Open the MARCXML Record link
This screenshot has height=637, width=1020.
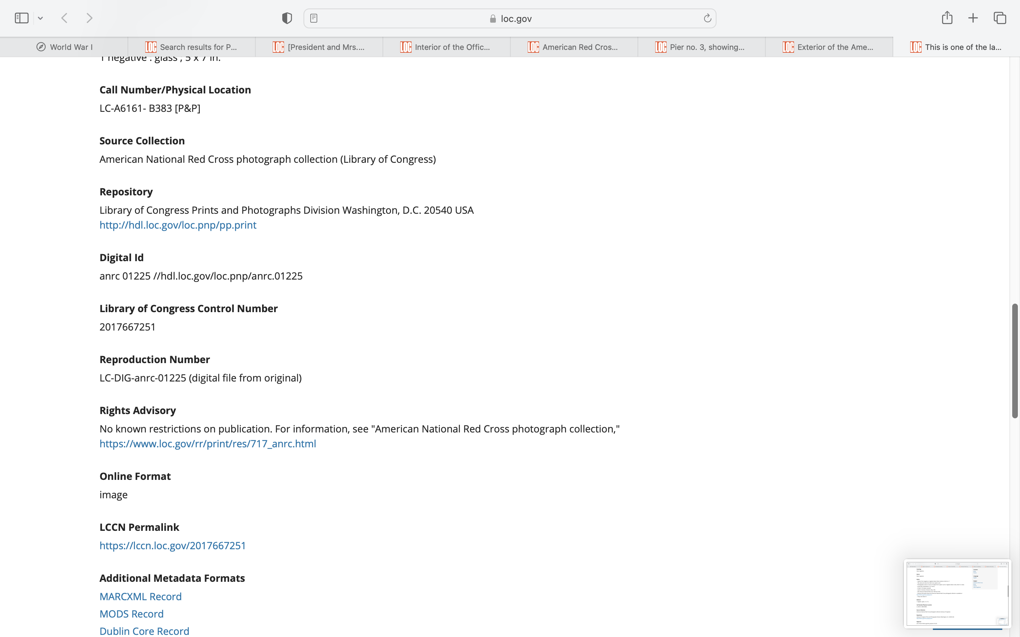point(140,597)
